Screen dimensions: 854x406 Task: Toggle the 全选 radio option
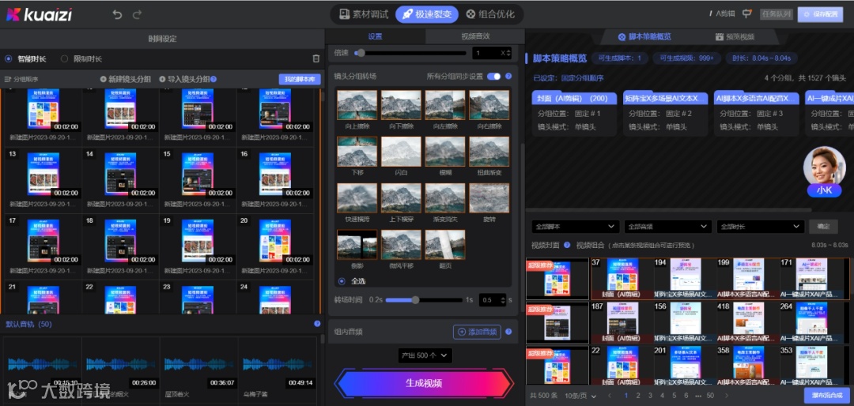(342, 281)
